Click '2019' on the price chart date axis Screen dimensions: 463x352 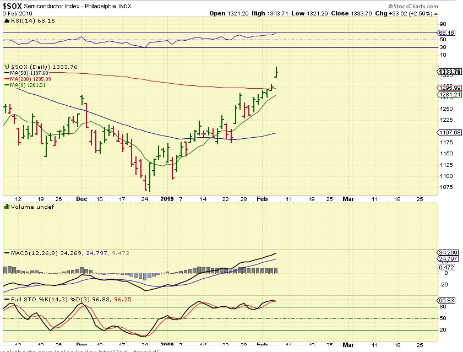(x=167, y=199)
